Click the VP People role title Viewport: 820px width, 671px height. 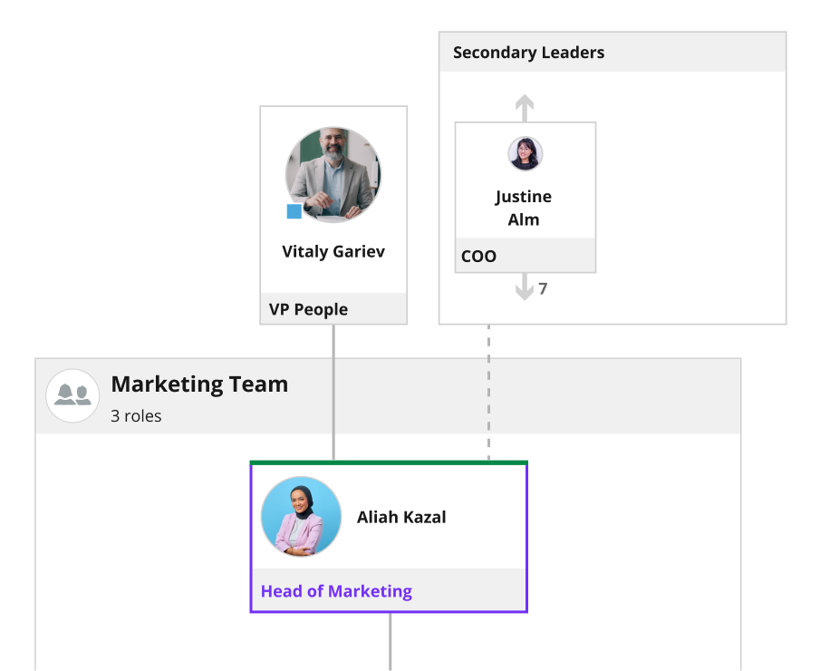click(x=308, y=309)
